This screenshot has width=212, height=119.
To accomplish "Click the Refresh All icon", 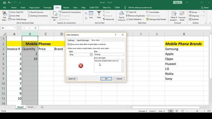I will [x=55, y=16].
